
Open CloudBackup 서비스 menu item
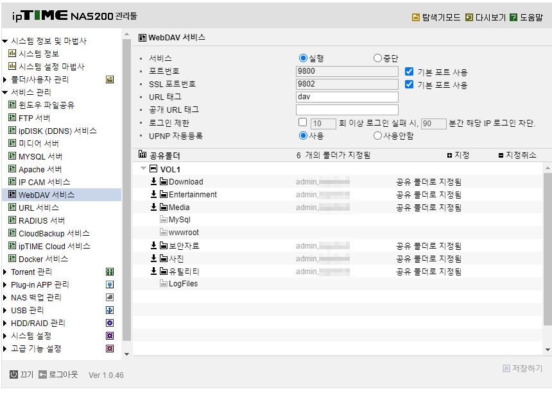(x=54, y=233)
